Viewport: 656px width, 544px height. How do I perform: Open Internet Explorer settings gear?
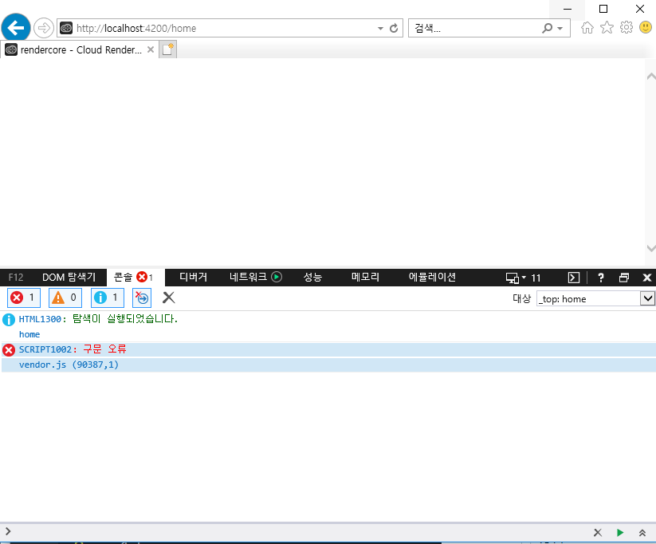click(x=626, y=27)
